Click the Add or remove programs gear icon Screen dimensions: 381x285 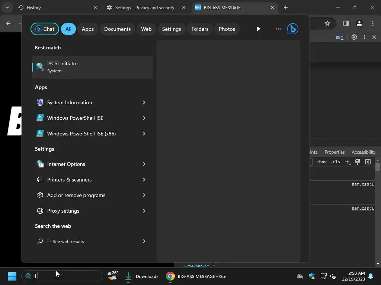coord(40,195)
